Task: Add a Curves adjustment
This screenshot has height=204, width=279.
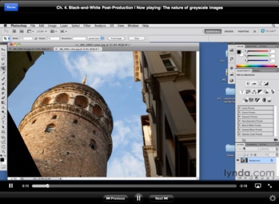Action: (260, 83)
